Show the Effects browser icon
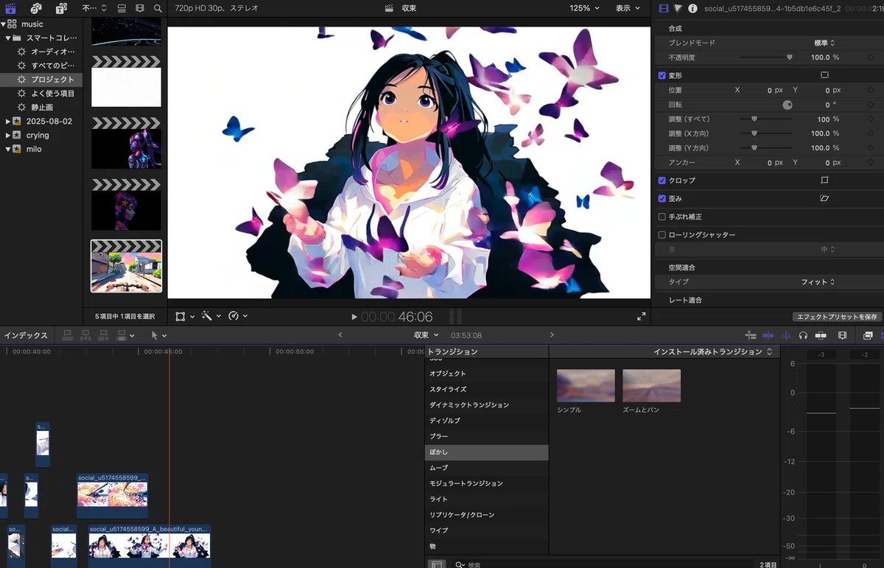This screenshot has height=568, width=884. tap(868, 335)
